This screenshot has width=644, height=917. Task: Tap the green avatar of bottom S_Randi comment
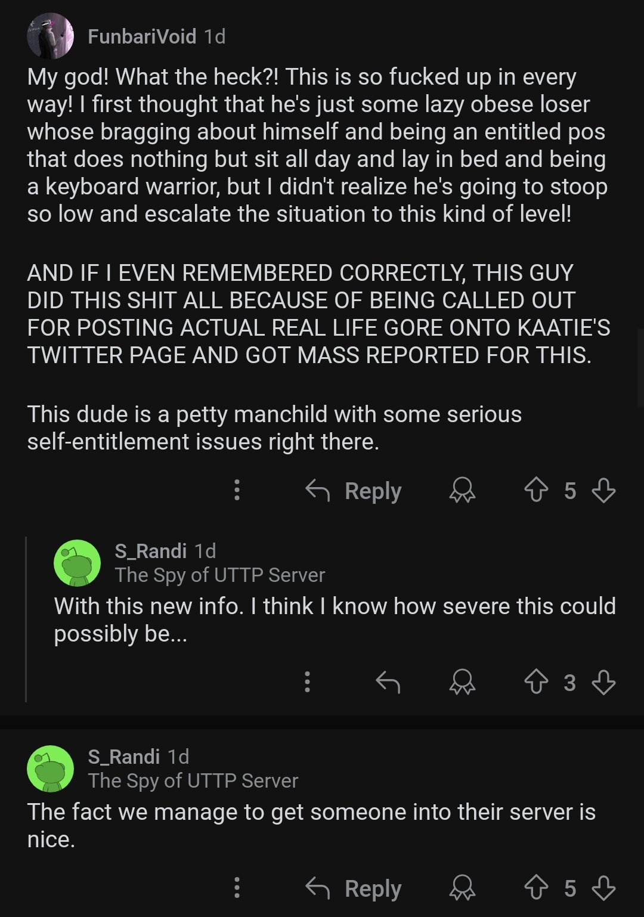(51, 769)
